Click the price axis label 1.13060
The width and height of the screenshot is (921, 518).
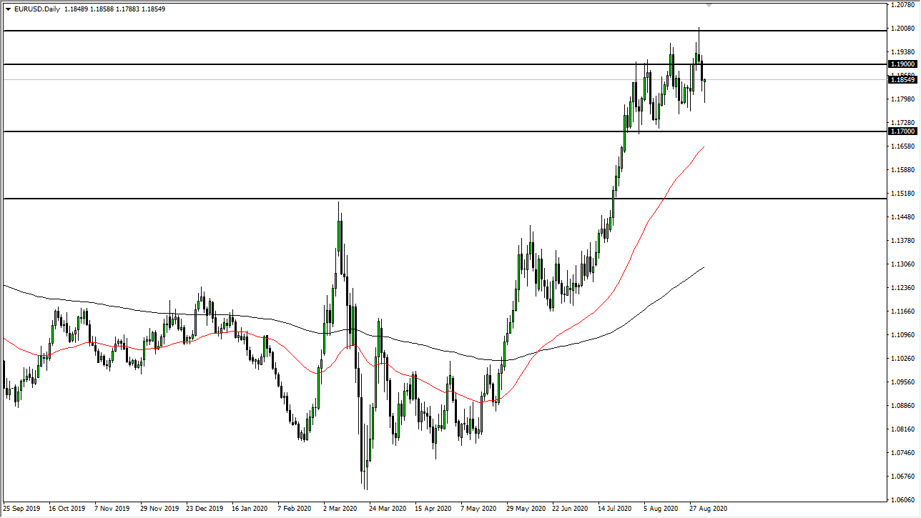(x=903, y=264)
